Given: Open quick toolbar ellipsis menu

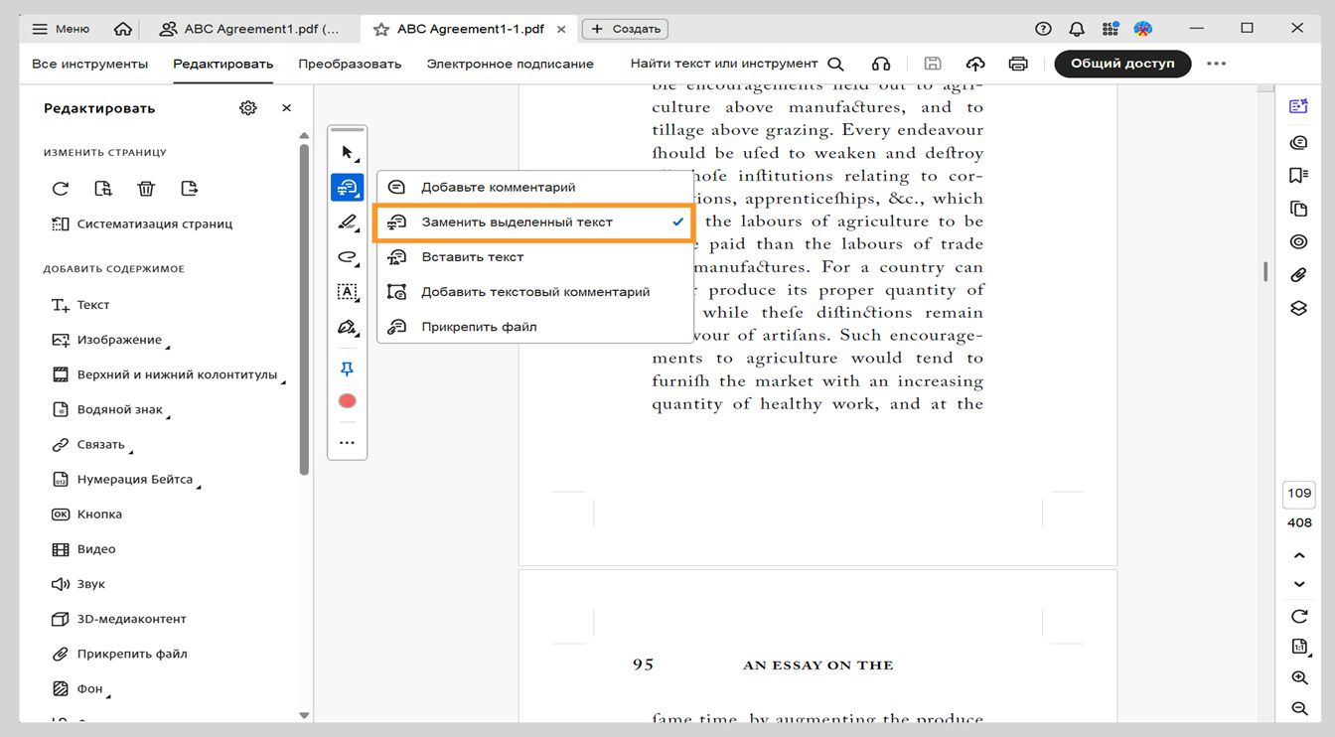Looking at the screenshot, I should coord(347,443).
